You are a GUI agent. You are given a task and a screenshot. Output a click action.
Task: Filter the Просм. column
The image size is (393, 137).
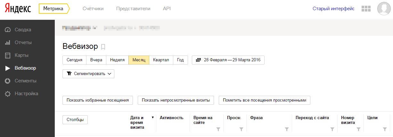pos(241,129)
